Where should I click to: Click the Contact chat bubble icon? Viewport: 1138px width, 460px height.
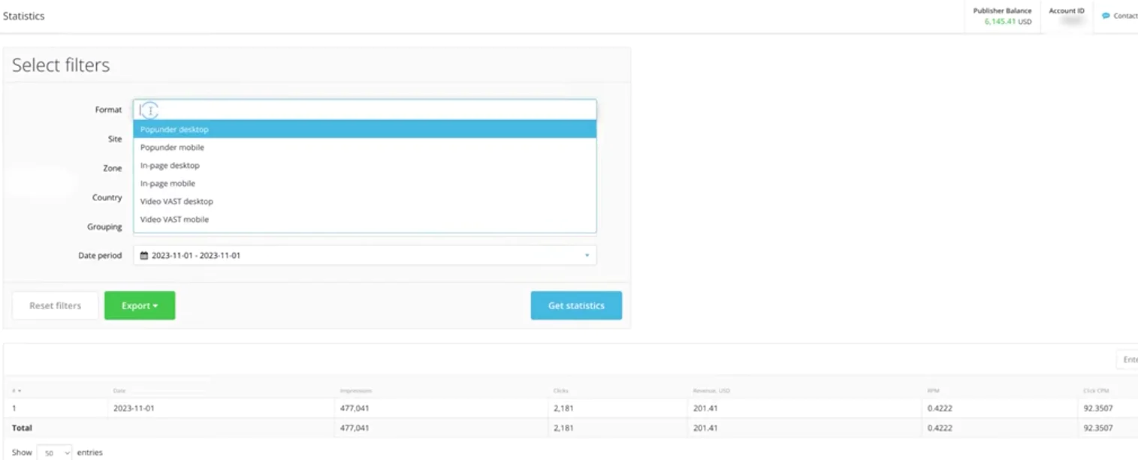pyautogui.click(x=1106, y=16)
